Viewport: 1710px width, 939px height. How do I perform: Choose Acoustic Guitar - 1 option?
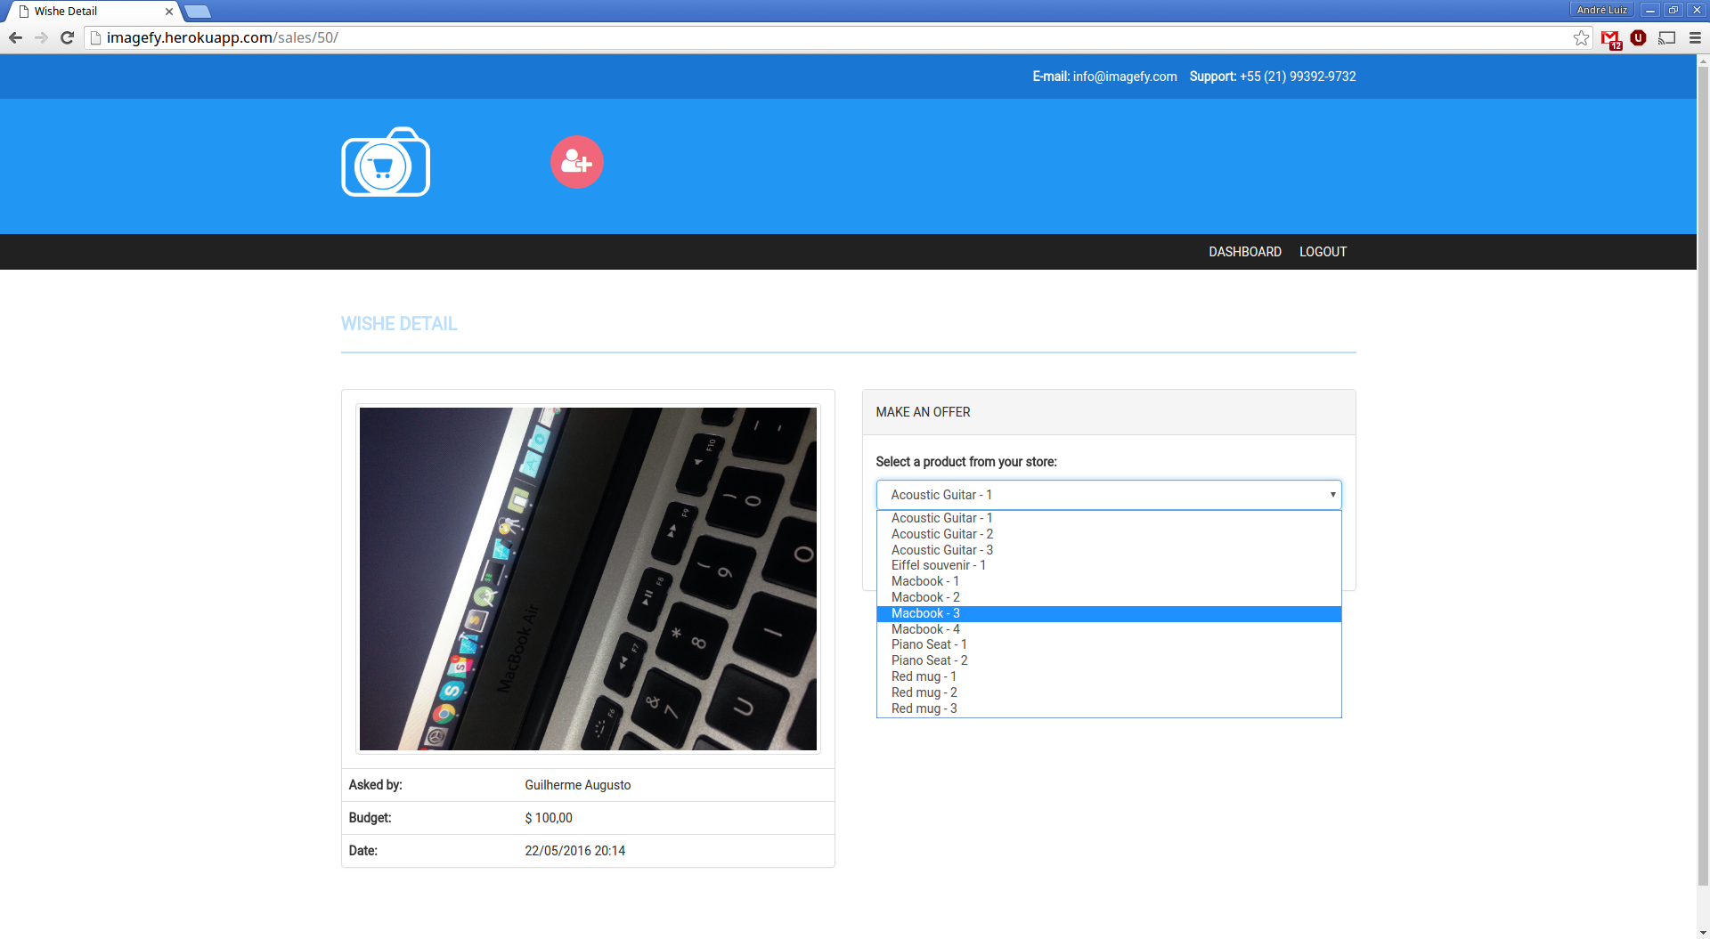point(1109,518)
